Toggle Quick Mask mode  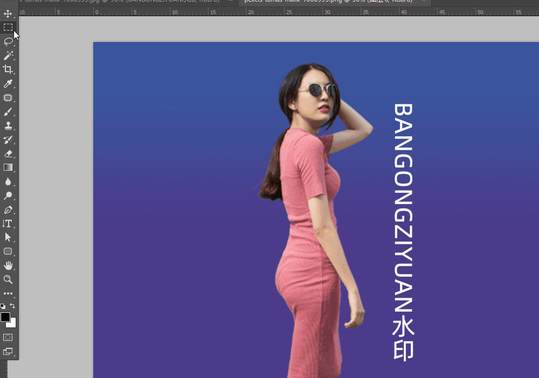(8, 337)
